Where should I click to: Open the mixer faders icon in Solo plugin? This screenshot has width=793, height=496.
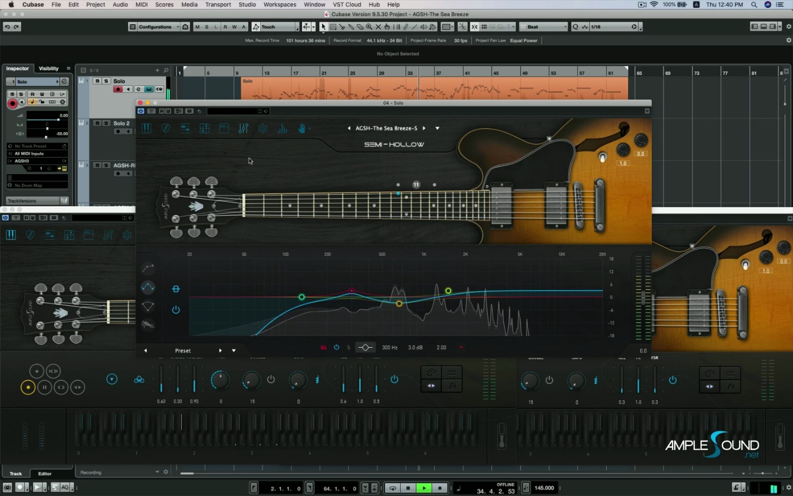244,129
